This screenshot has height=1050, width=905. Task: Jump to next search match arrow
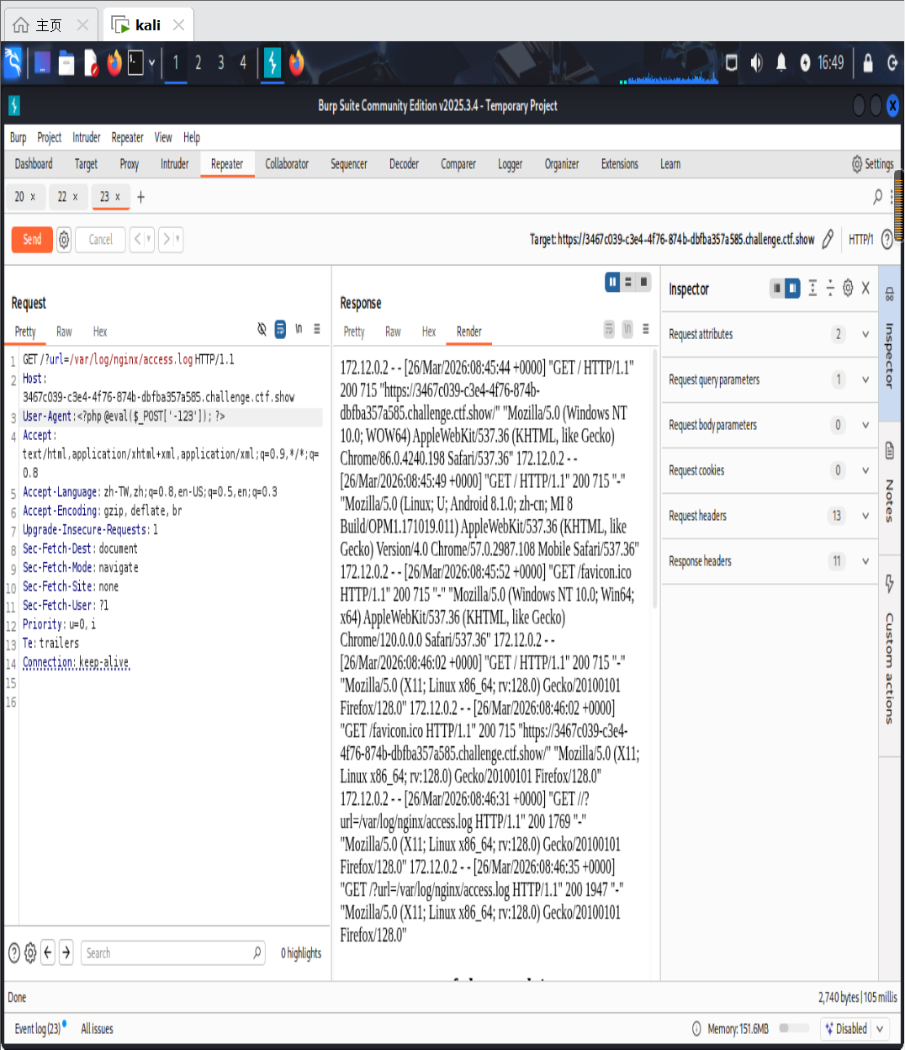pyautogui.click(x=66, y=952)
